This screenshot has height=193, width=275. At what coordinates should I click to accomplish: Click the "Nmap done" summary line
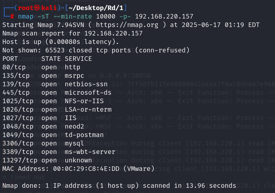coord(119,186)
